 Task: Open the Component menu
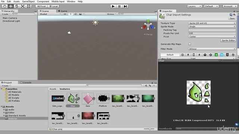[x=43, y=1]
